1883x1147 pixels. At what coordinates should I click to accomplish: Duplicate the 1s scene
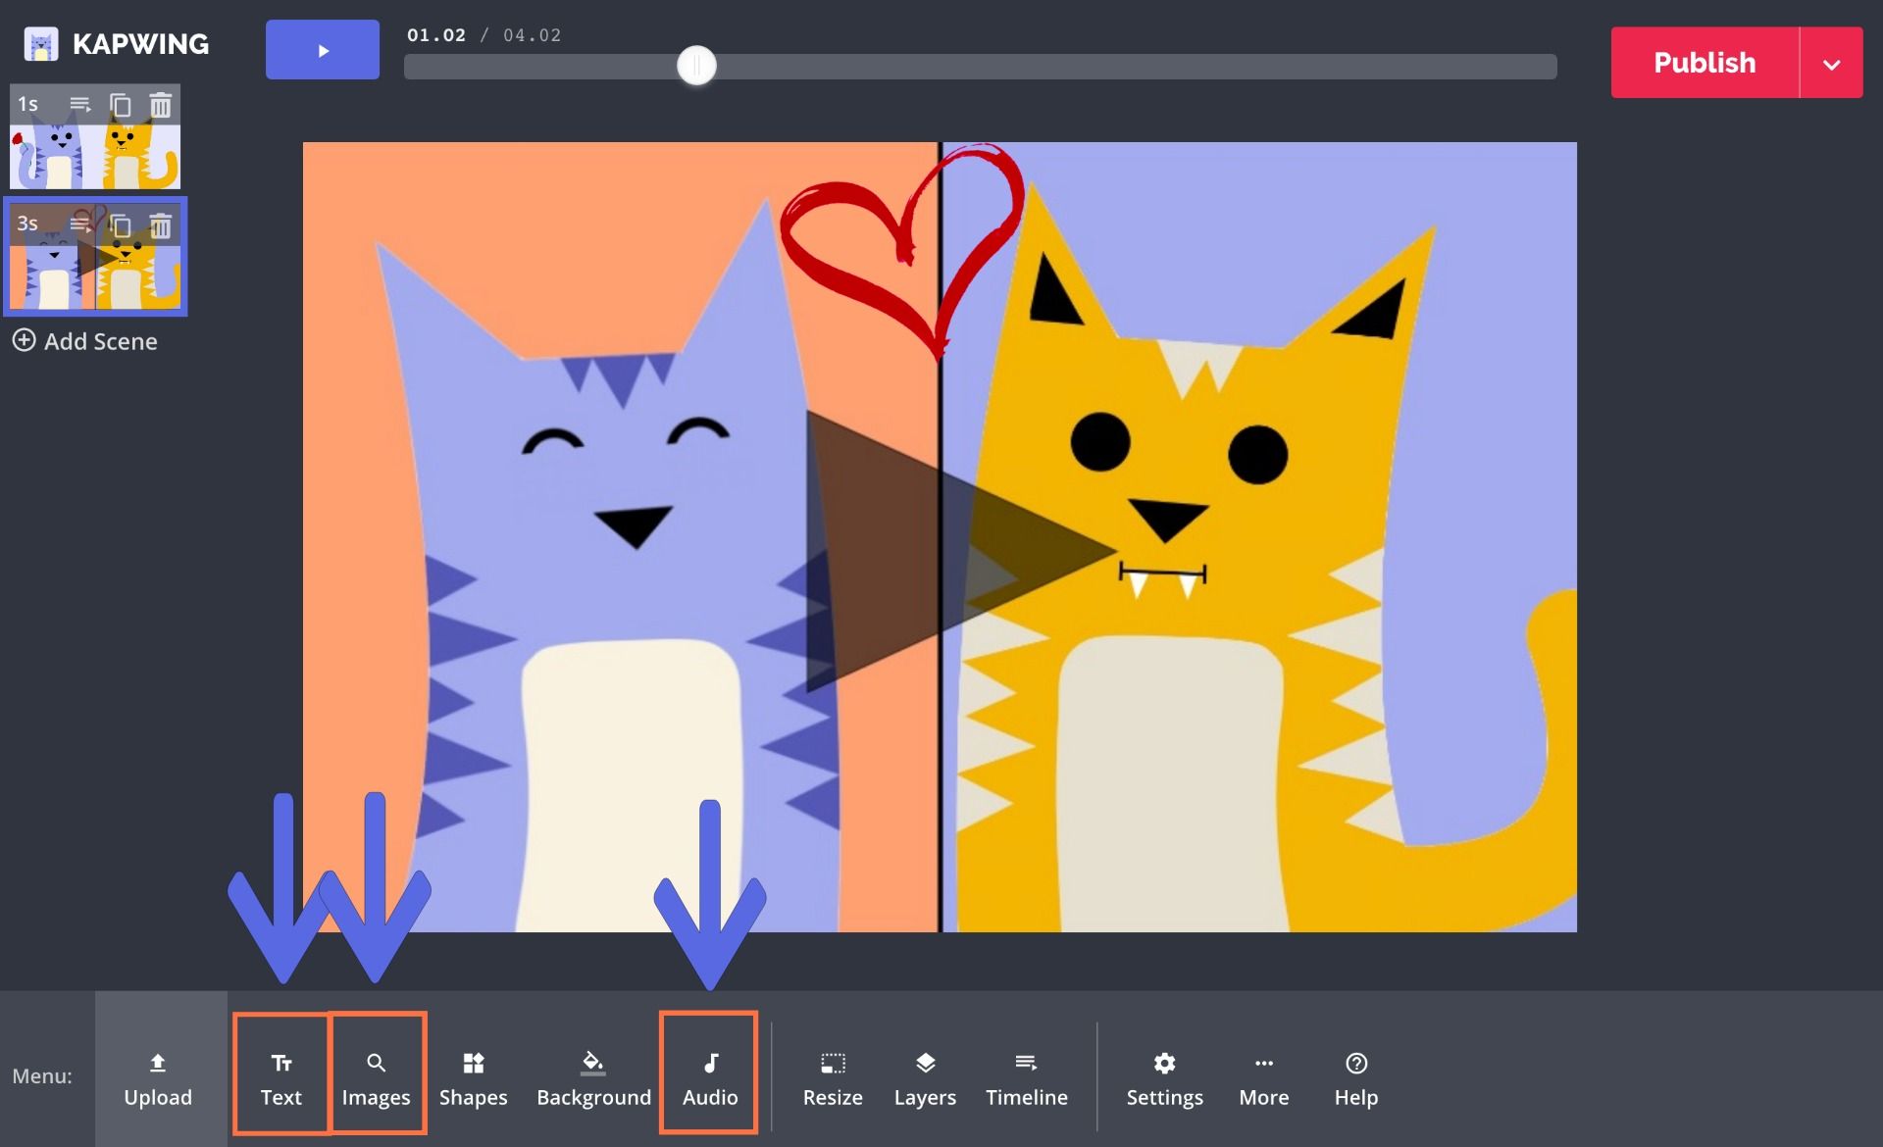(120, 104)
